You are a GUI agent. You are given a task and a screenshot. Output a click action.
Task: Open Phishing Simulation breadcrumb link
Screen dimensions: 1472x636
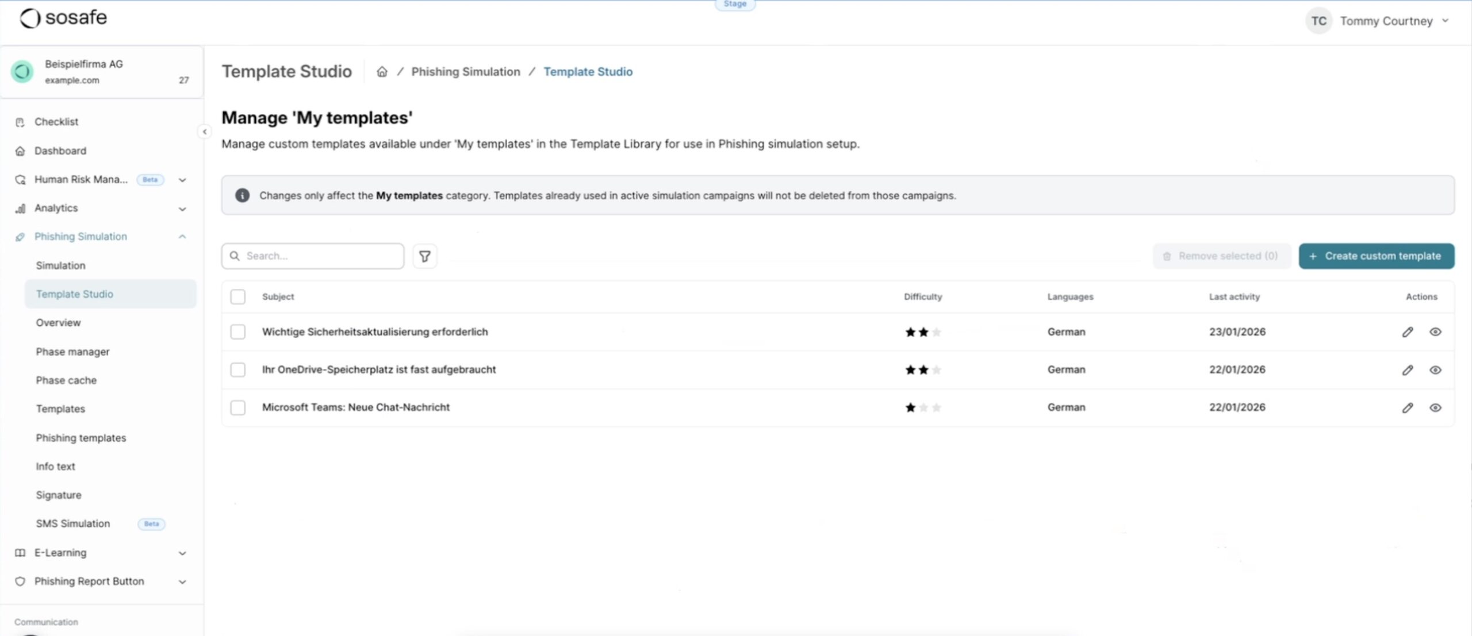(465, 72)
